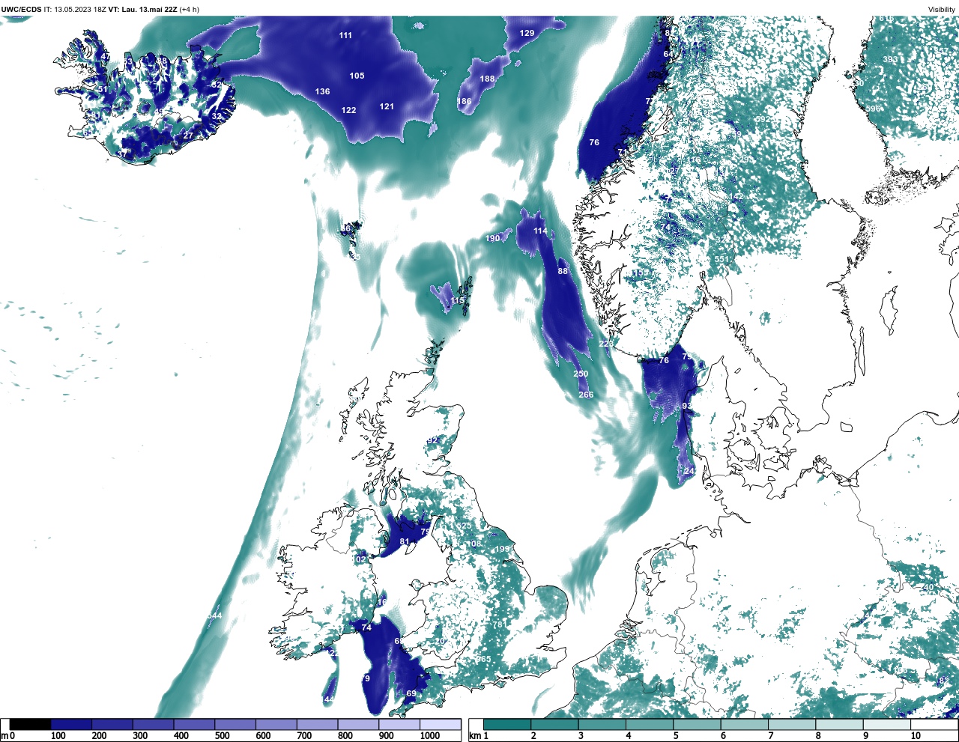Click the 'VT: Lau. 13.mai 22Z' valid time
Screen dimensions: 959x742
click(x=142, y=10)
